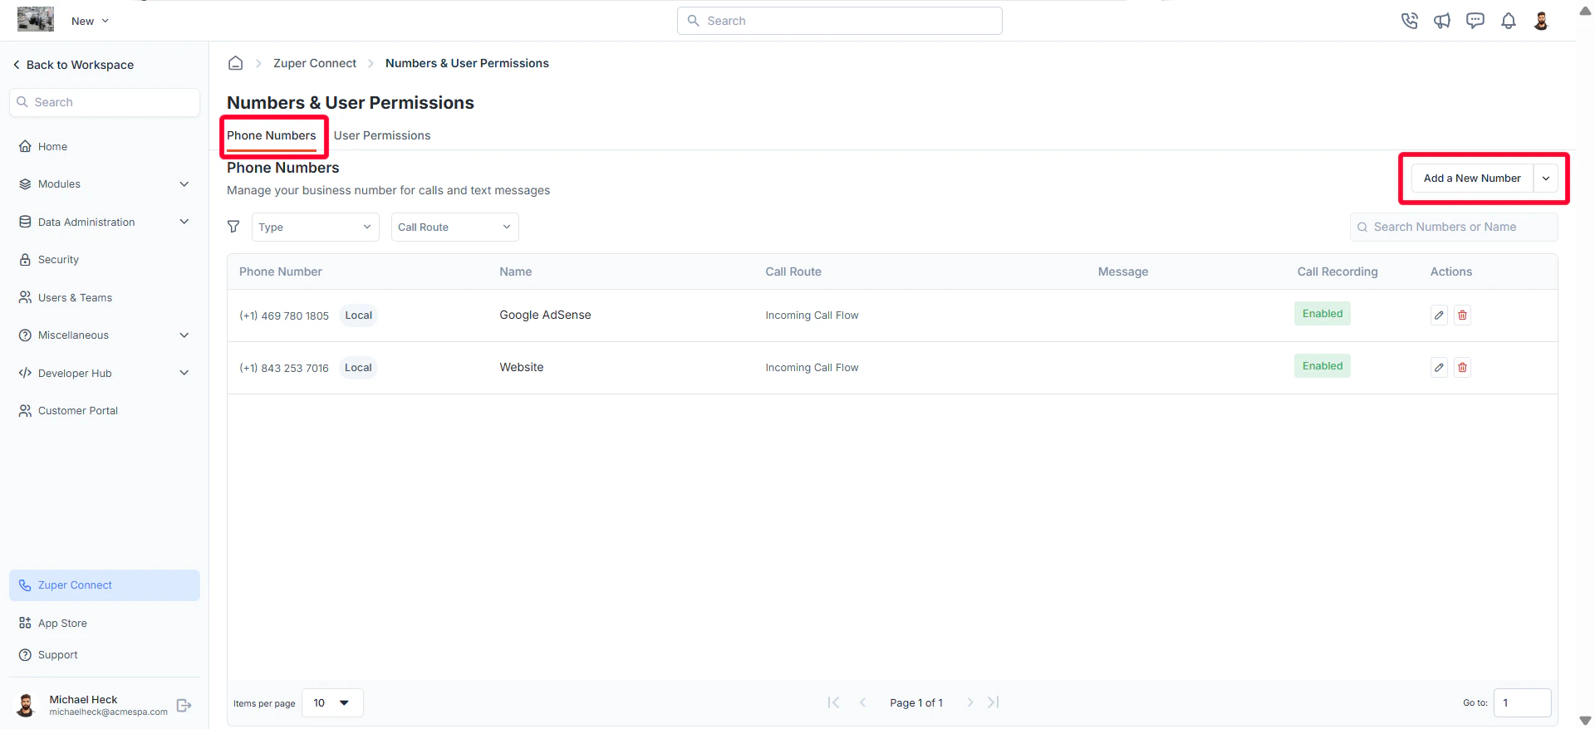Expand the Modules chevron
Viewport: 1595px width, 729px height.
[x=184, y=184]
